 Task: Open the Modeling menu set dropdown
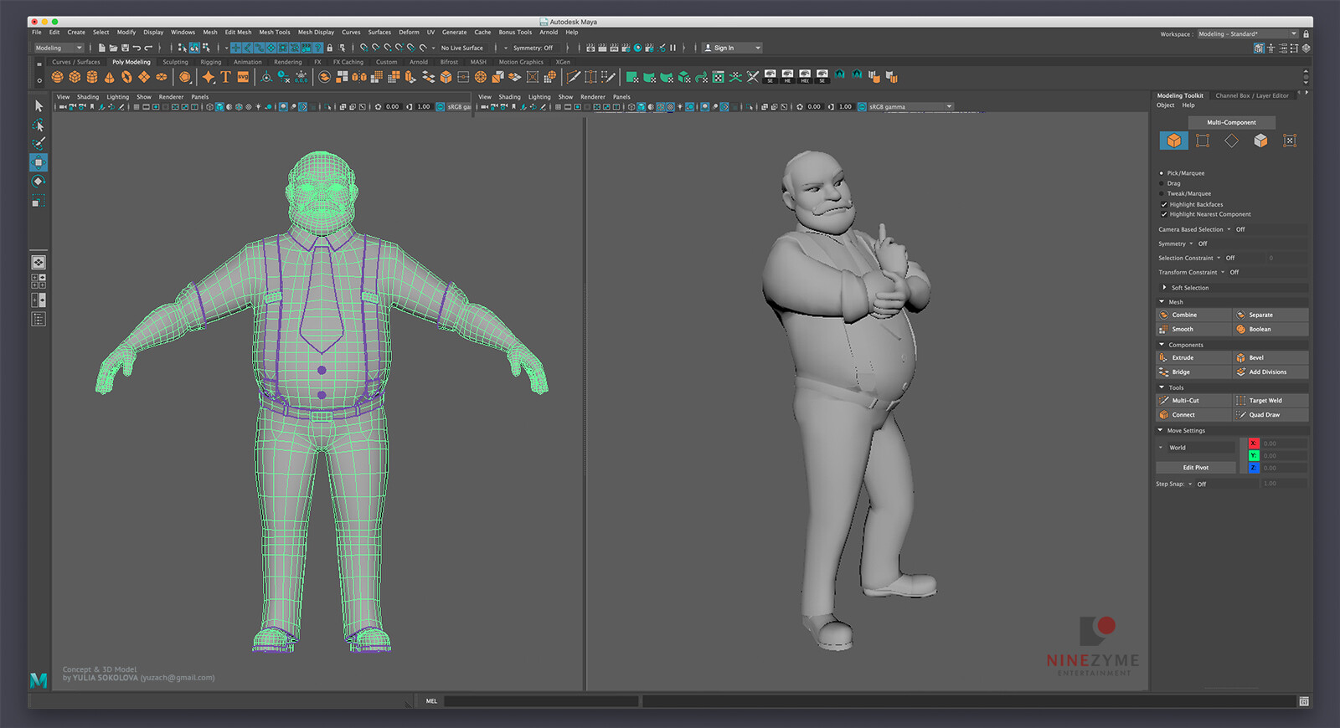point(59,48)
